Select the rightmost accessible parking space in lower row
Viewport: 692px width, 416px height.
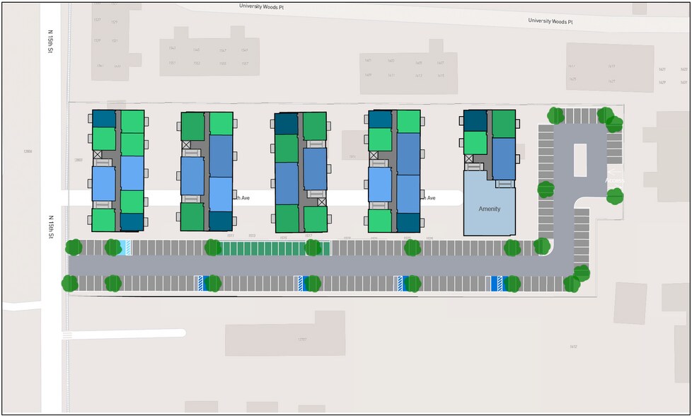497,283
